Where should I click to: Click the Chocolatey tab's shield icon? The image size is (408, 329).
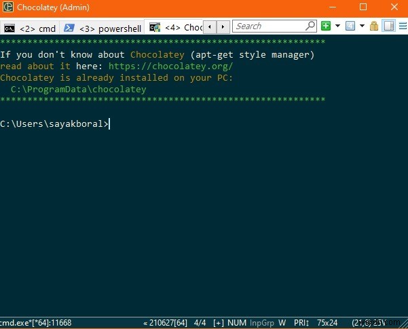pos(155,27)
